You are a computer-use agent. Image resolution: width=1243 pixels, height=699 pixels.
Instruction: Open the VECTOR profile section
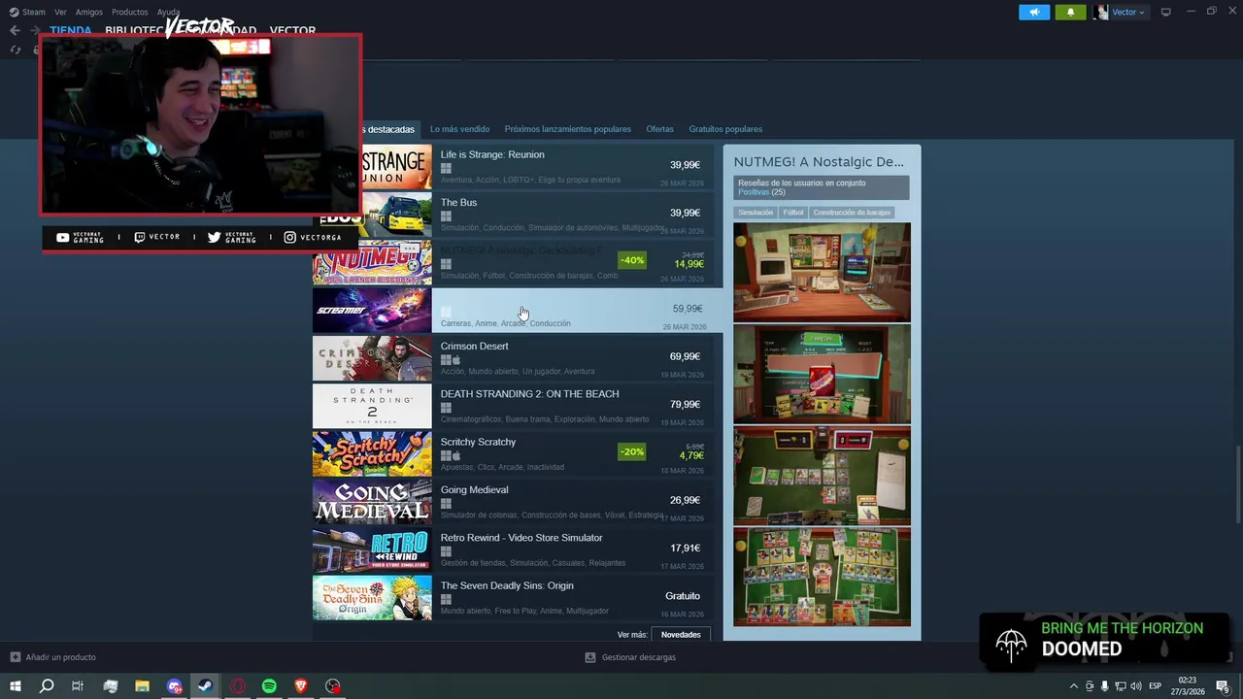pos(292,30)
